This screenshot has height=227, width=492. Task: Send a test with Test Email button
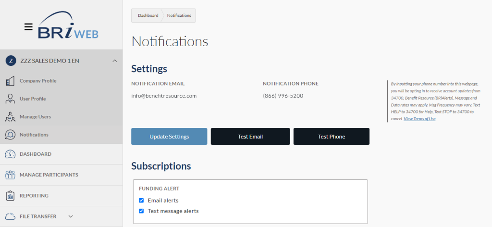point(250,137)
